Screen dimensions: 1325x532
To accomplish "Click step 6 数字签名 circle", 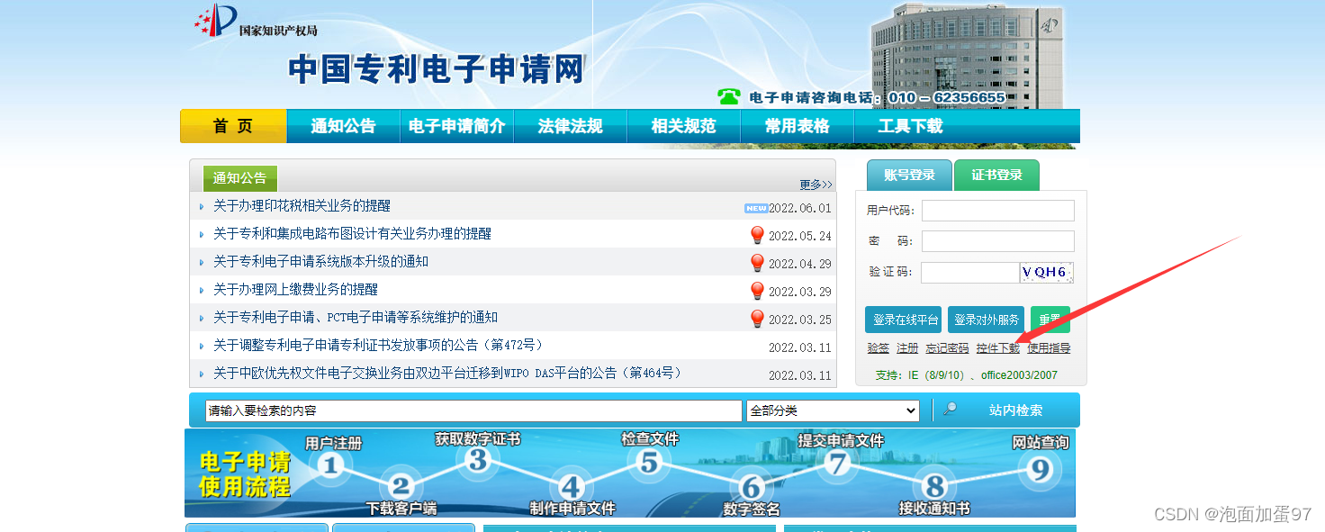I will (752, 488).
